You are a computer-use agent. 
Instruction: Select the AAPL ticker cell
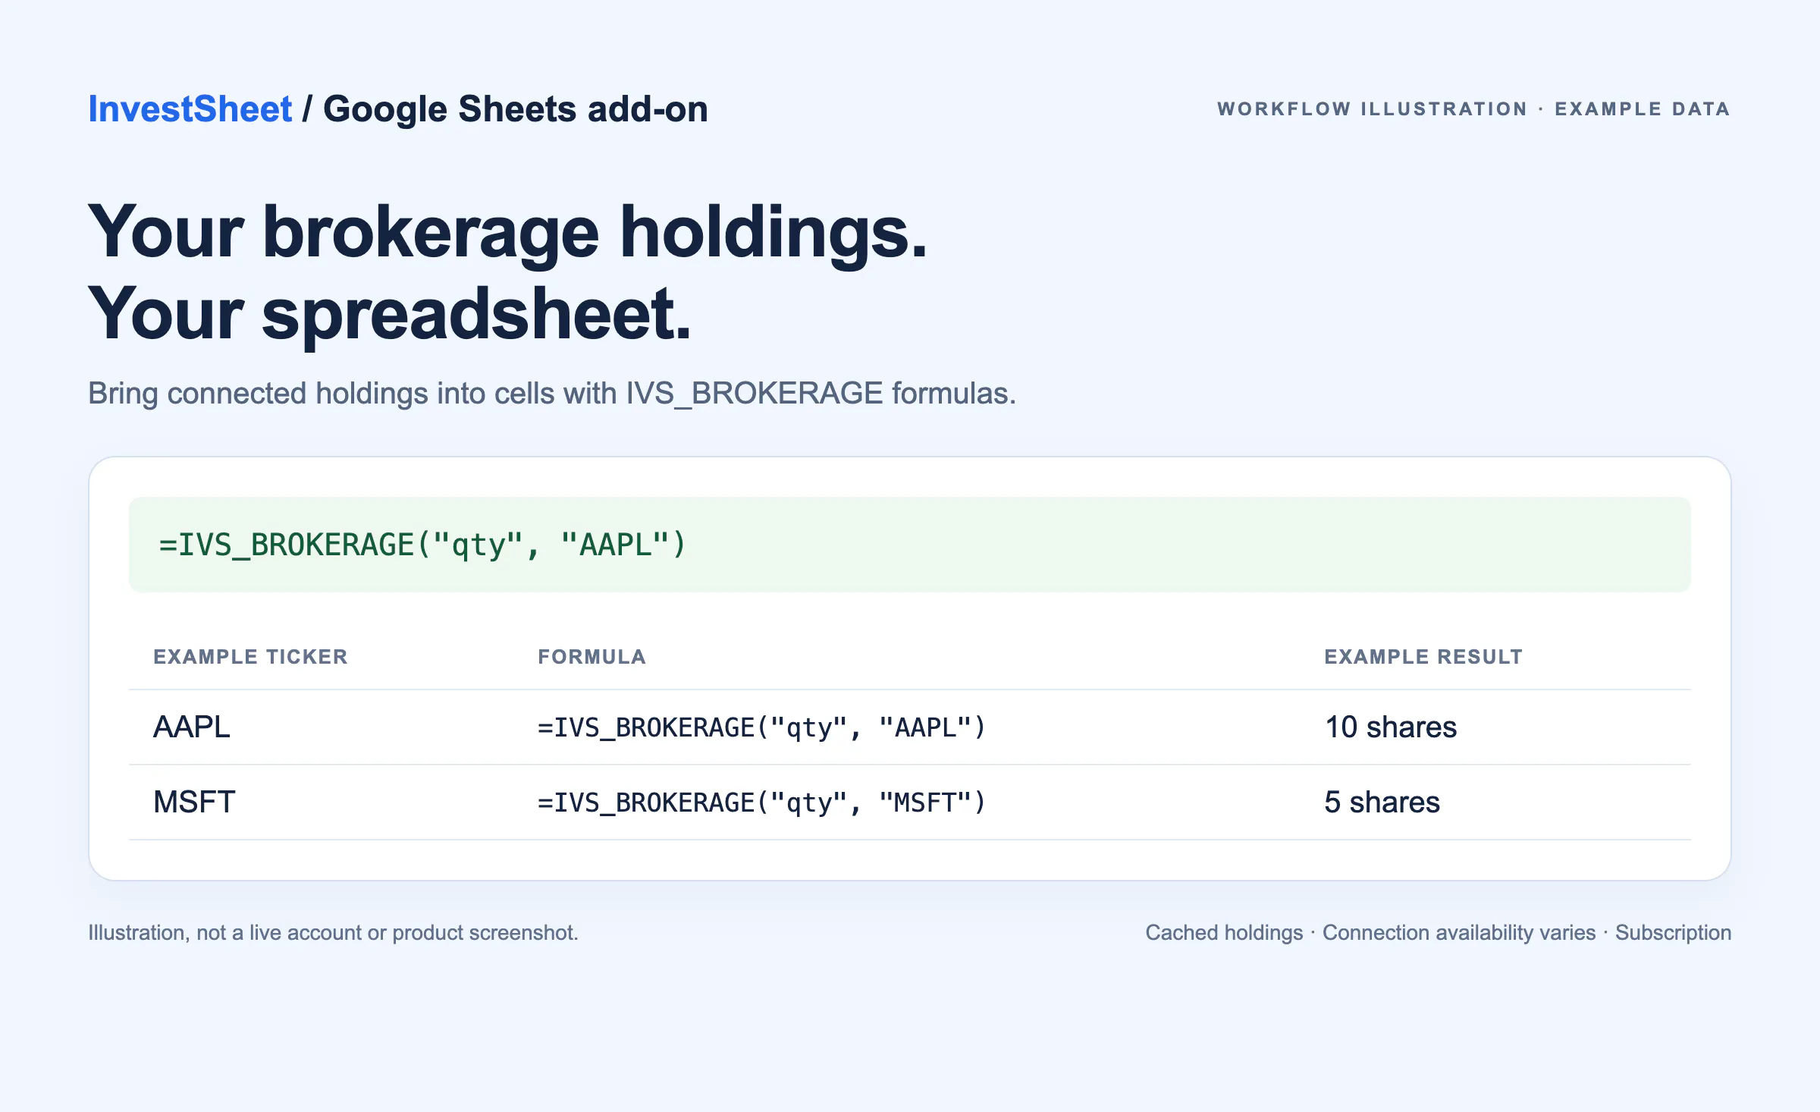pos(192,727)
